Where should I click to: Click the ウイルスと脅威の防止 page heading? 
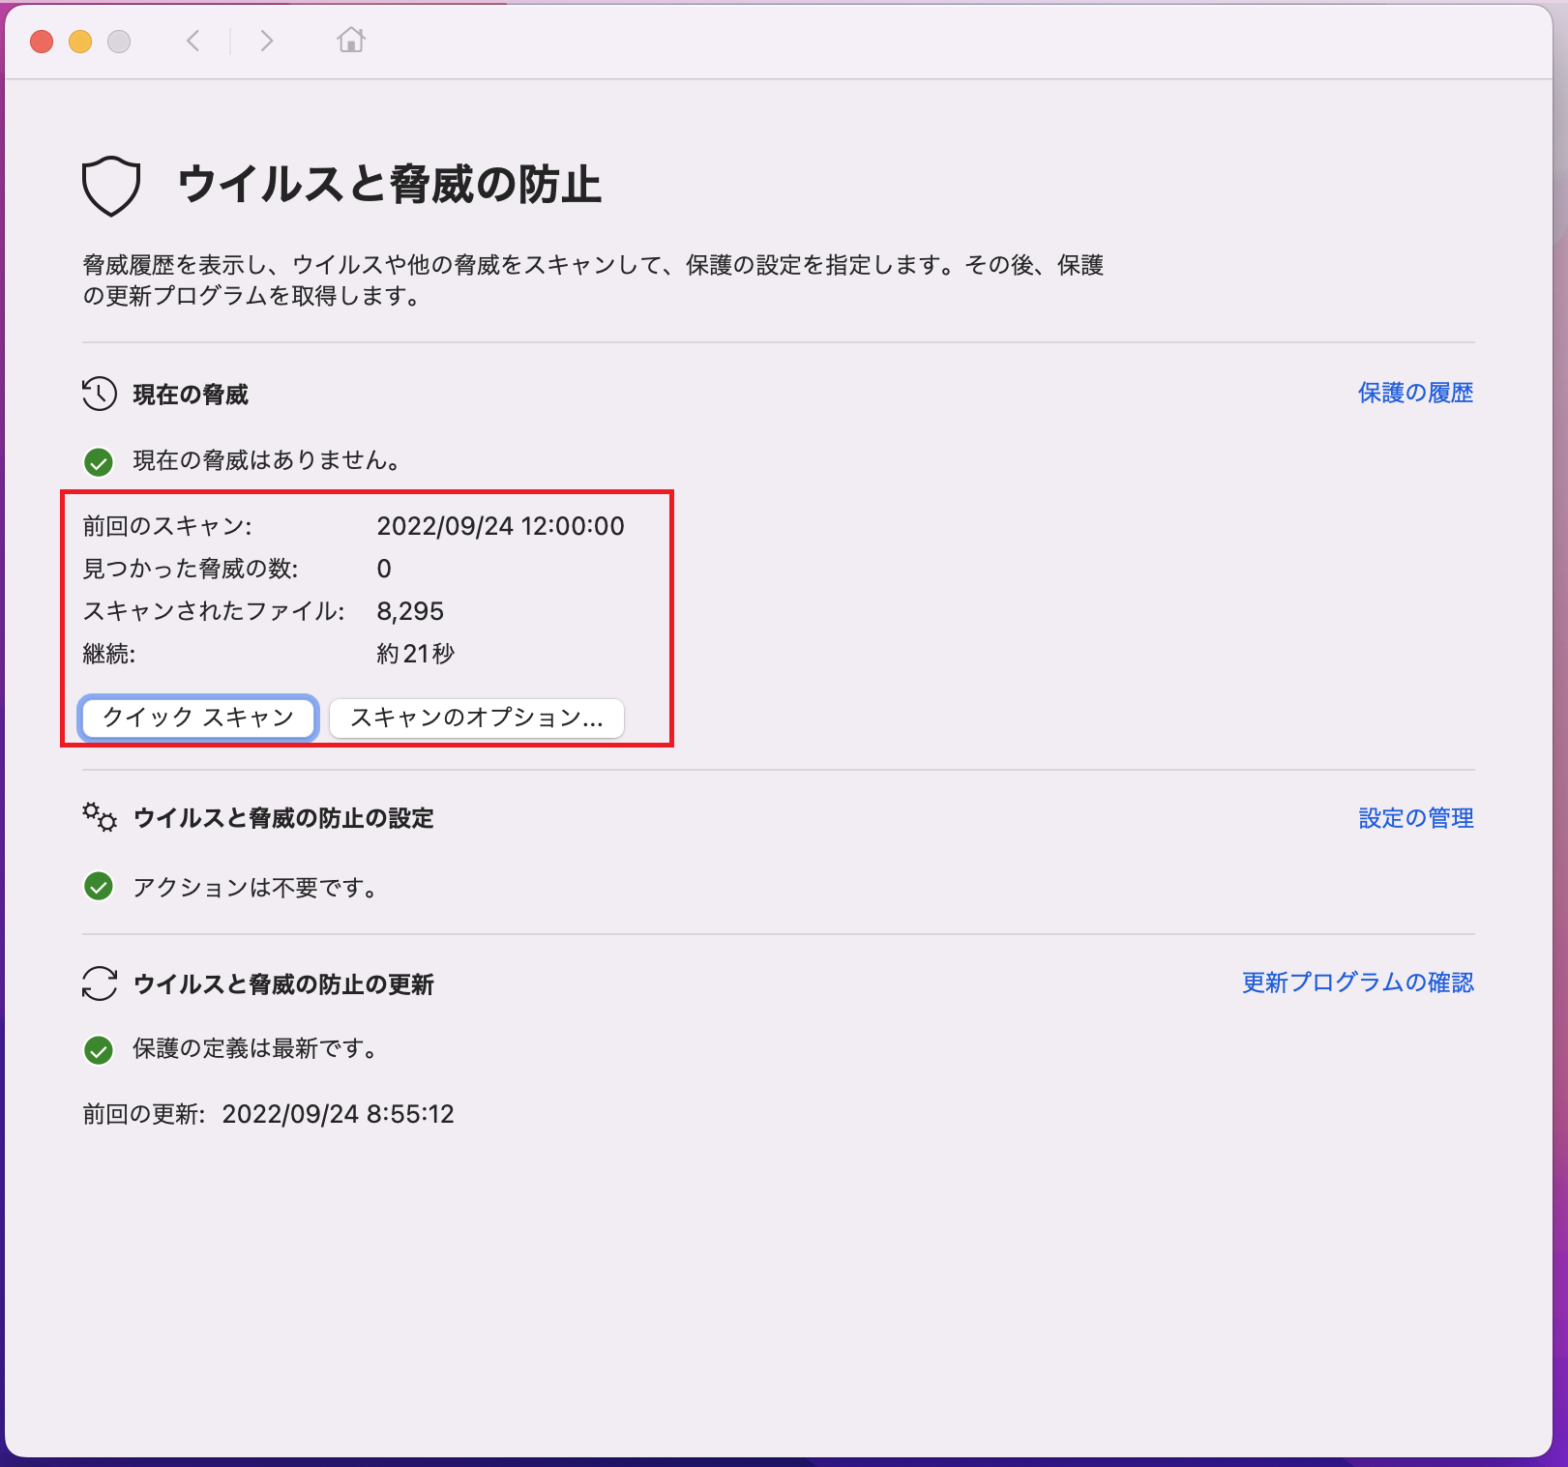(389, 185)
